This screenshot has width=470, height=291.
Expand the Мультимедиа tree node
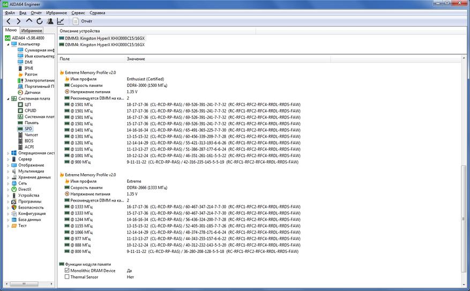click(8, 171)
